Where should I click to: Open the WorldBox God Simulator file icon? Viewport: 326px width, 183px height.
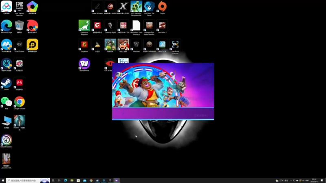pyautogui.click(x=136, y=27)
